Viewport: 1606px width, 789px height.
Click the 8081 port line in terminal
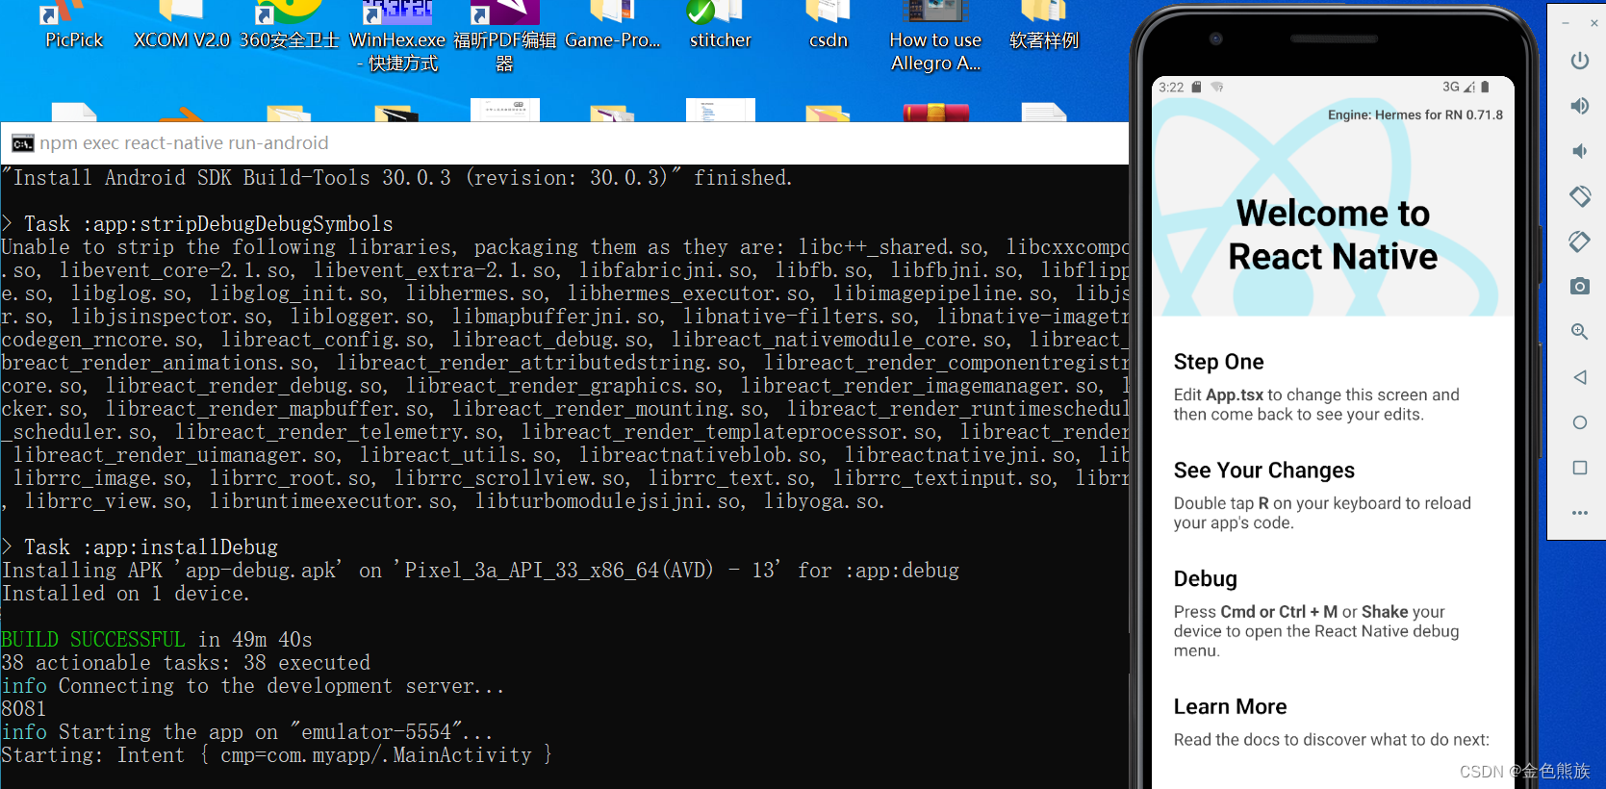coord(23,709)
